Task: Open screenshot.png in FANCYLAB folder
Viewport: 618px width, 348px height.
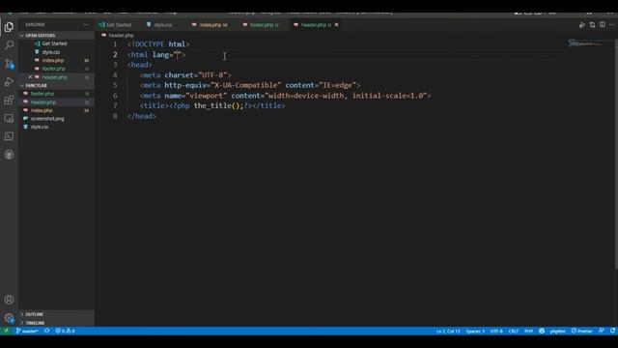Action: click(x=47, y=118)
